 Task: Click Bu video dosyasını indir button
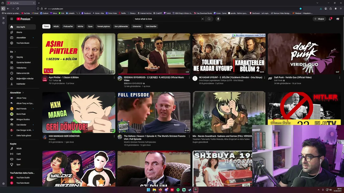pos(246,35)
